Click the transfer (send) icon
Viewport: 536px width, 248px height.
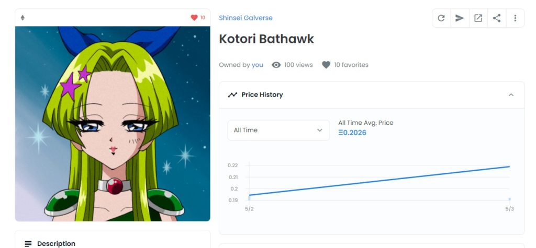pyautogui.click(x=460, y=18)
